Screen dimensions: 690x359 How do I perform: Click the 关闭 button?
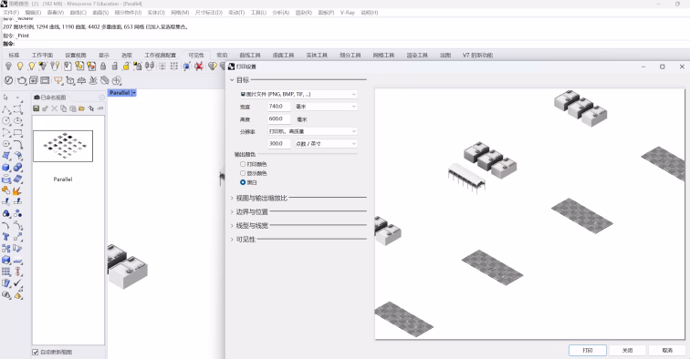click(x=628, y=350)
